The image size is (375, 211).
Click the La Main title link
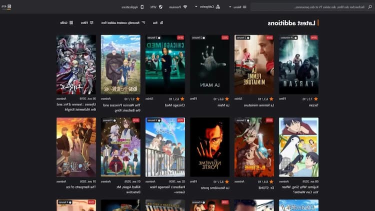pos(223,105)
